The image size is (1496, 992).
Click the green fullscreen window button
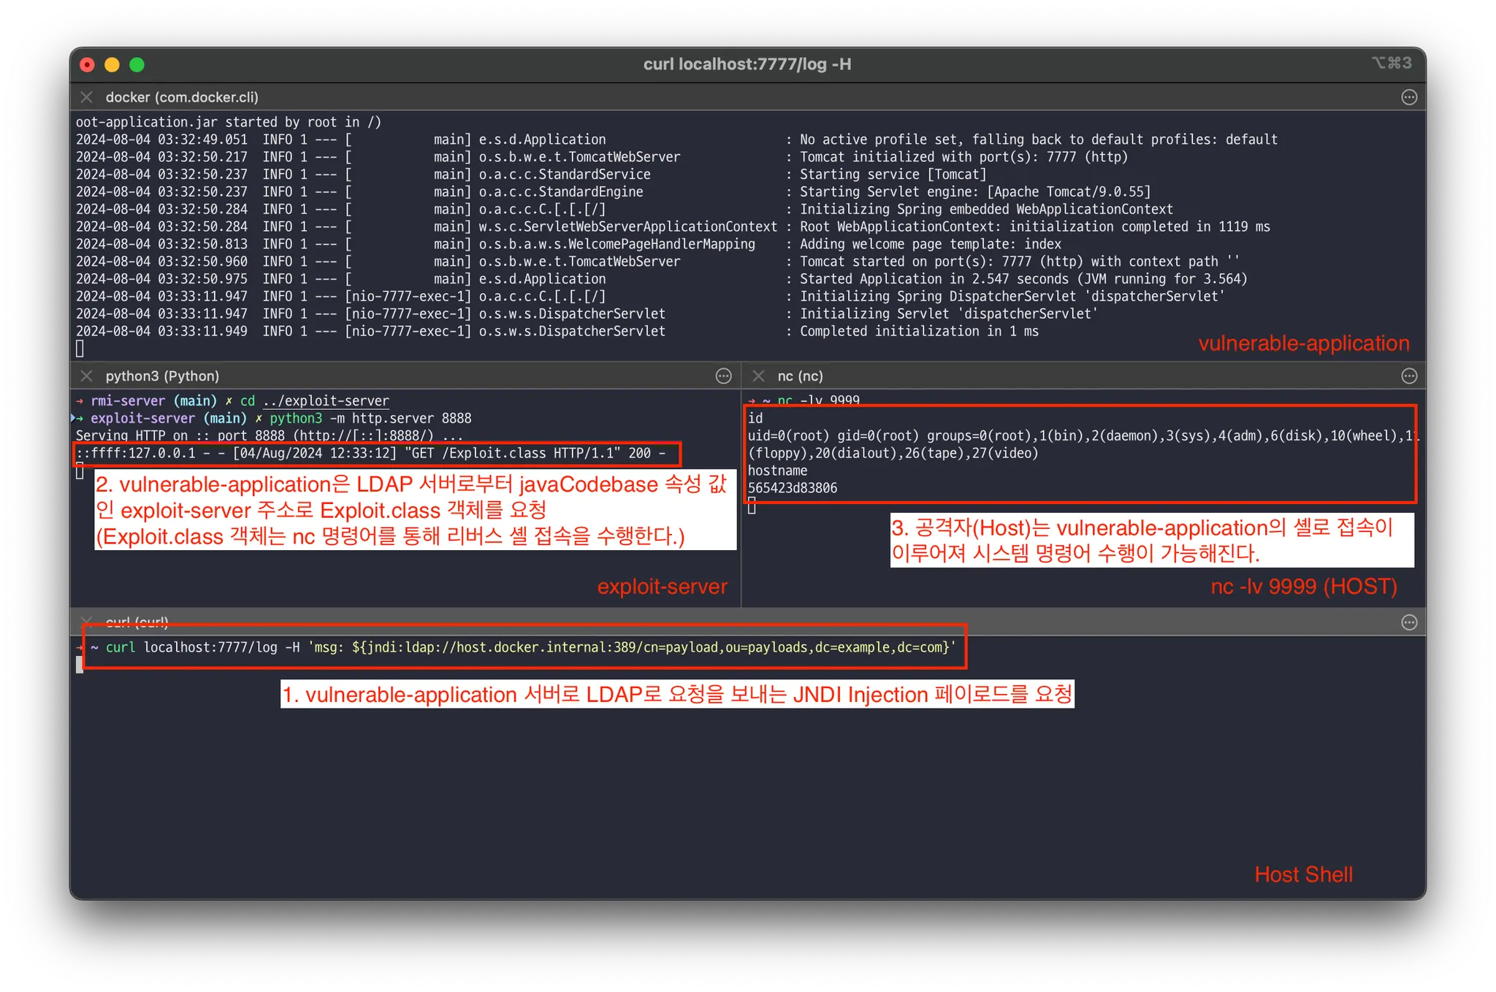pyautogui.click(x=137, y=65)
